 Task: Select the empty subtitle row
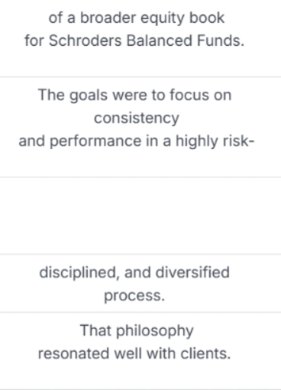[140, 216]
